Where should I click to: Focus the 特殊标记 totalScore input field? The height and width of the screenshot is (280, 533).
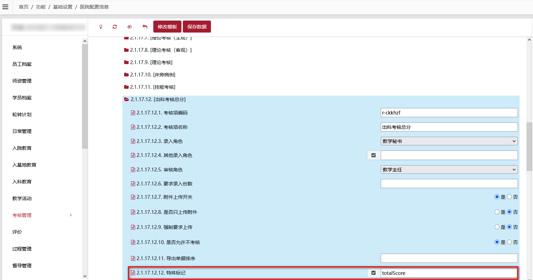(449, 273)
